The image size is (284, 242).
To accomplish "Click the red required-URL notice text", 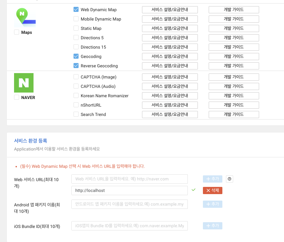I will pyautogui.click(x=83, y=166).
